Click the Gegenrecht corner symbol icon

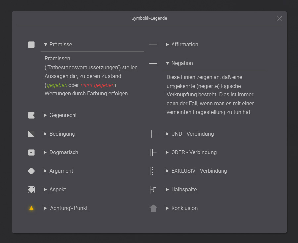pyautogui.click(x=31, y=115)
